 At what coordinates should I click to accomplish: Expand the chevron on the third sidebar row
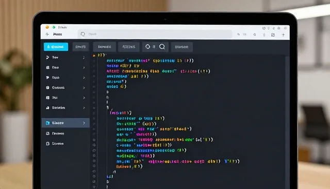[x=84, y=78]
